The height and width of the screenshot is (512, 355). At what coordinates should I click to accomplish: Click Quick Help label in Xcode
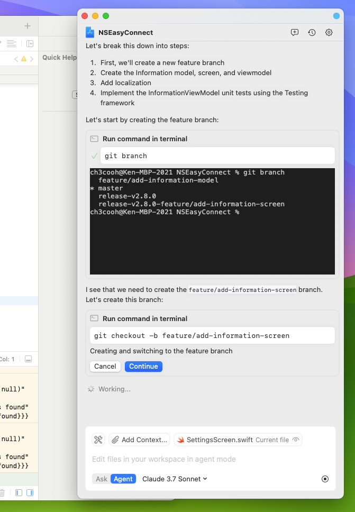59,58
